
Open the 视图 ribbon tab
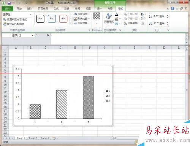(88, 8)
